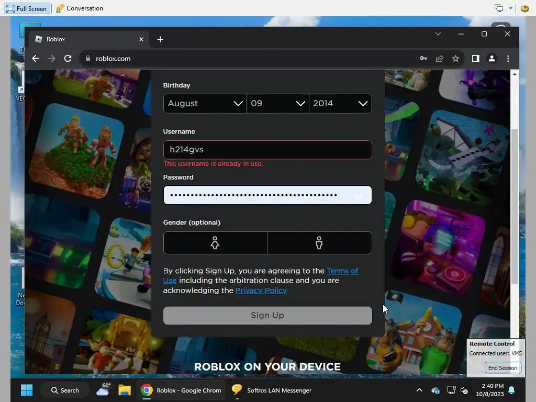Open File Explorer from the taskbar

tap(125, 390)
